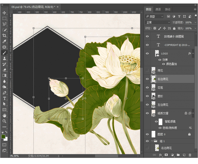Show the hidden 荷花 layer
This screenshot has width=198, height=164.
point(147,70)
